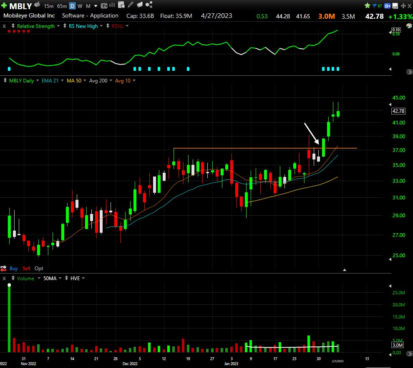Click the floppy disk save icon

[x=395, y=6]
